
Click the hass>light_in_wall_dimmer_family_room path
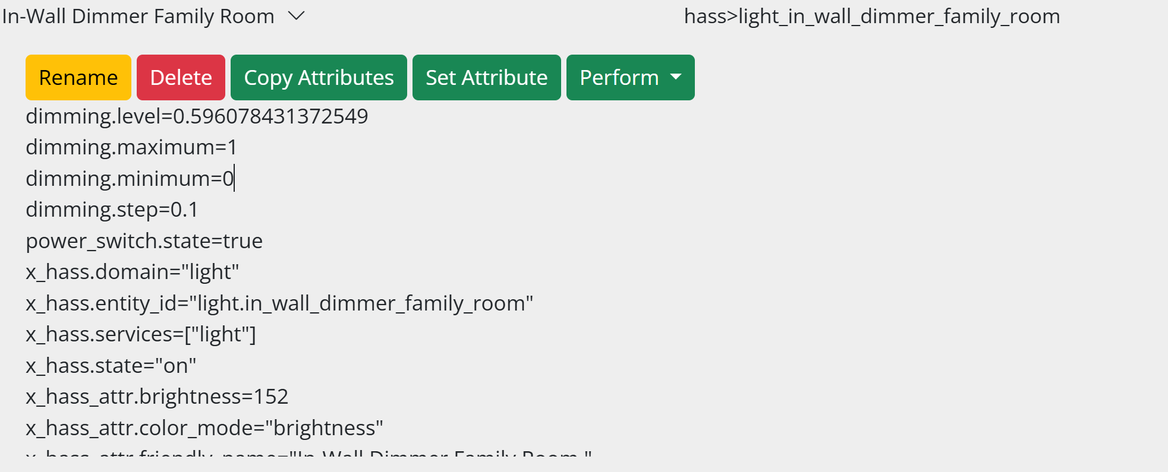point(872,16)
